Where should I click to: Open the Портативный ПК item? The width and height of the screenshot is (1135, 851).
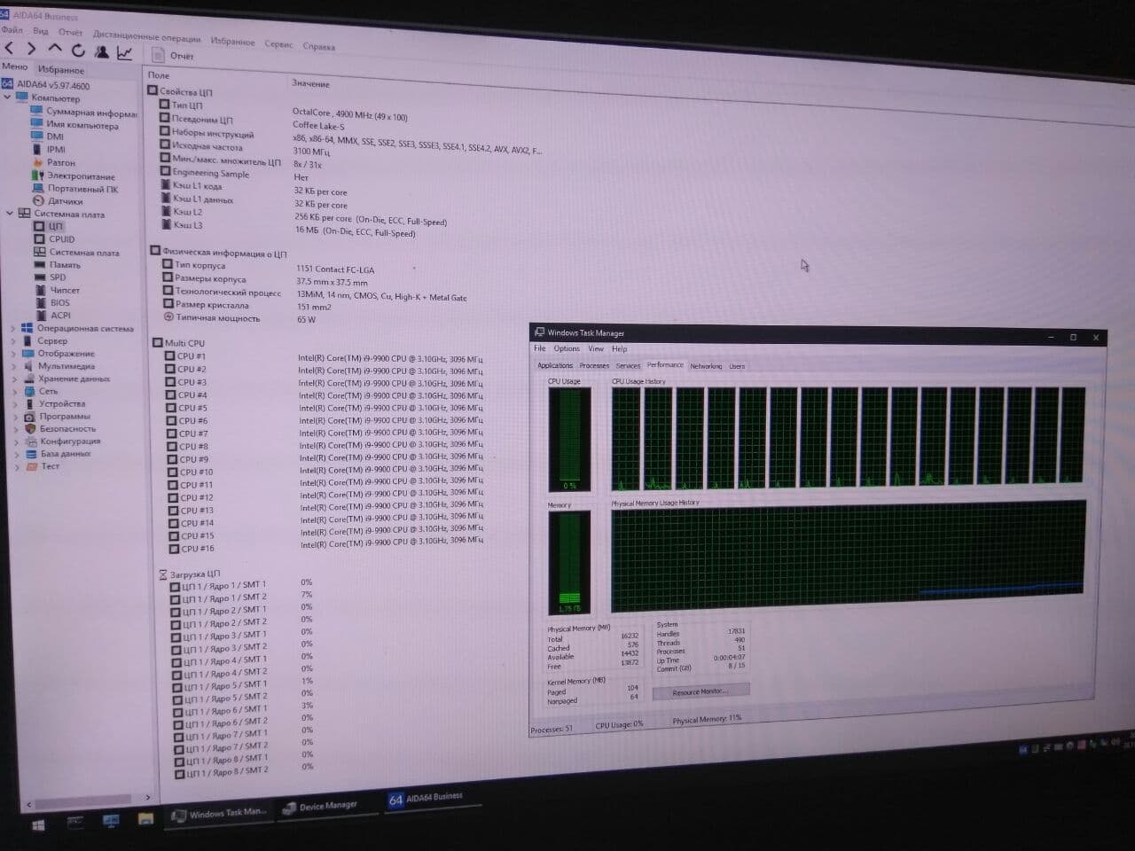pos(82,189)
